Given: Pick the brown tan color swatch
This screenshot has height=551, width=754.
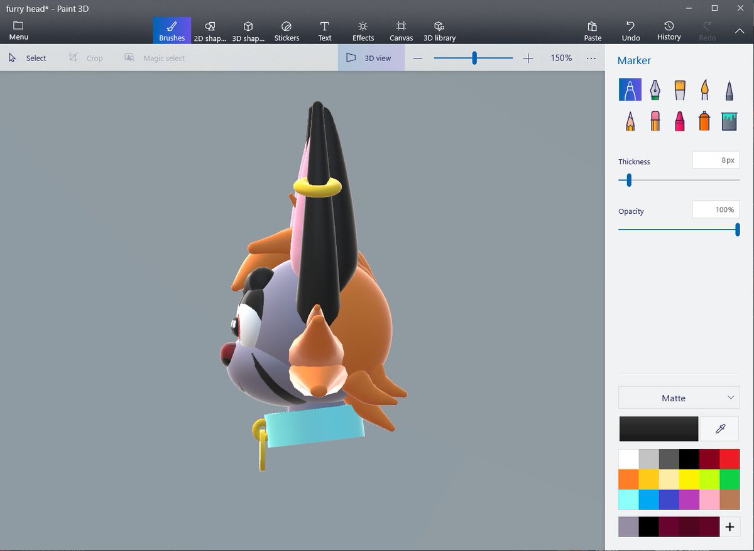Looking at the screenshot, I should click(729, 499).
